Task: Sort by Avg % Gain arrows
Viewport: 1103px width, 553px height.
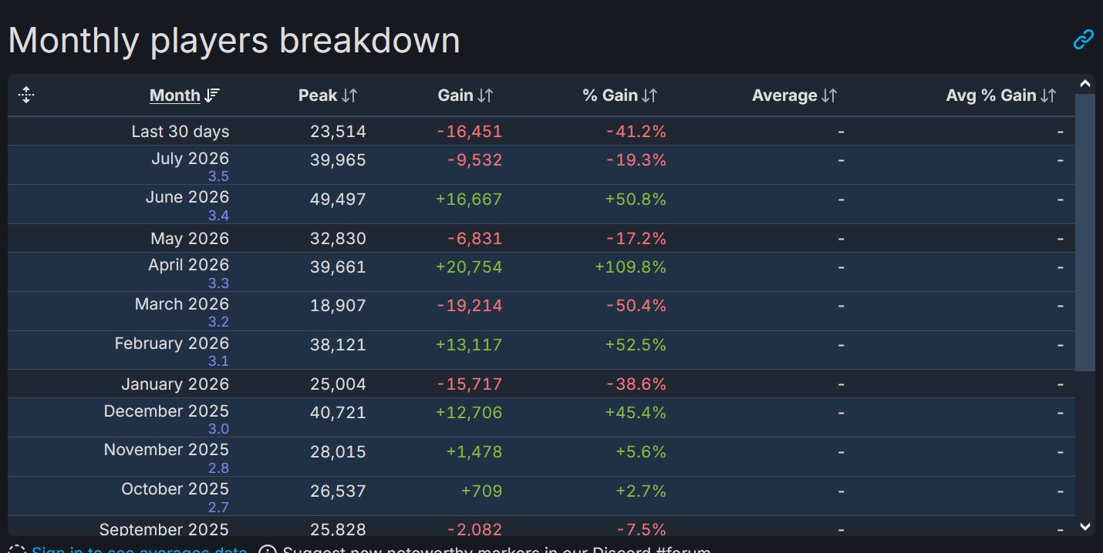Action: [x=1048, y=96]
